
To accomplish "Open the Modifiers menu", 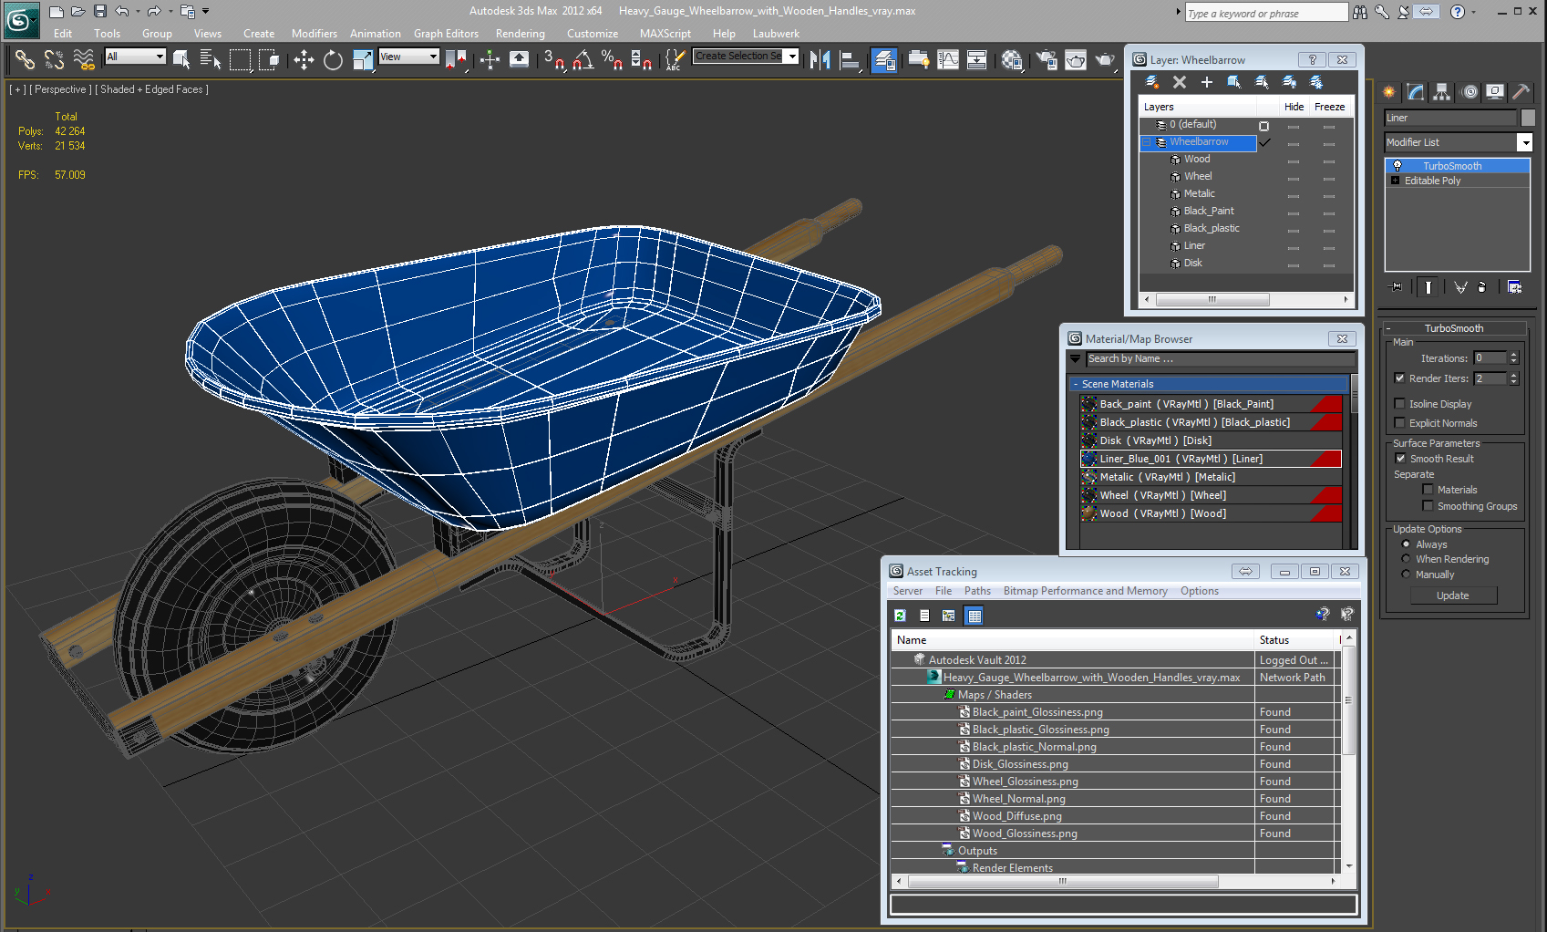I will tap(315, 34).
